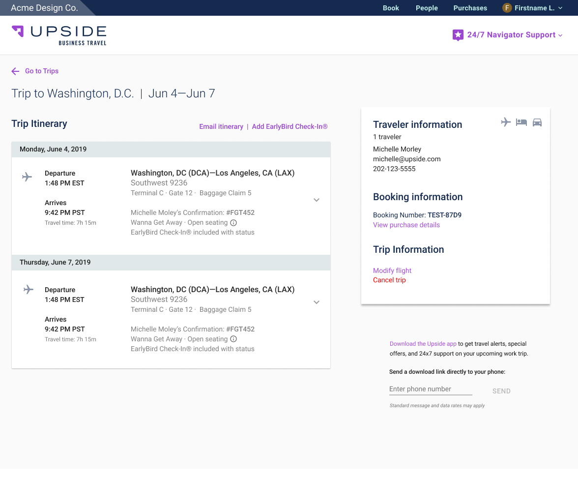
Task: Click the red Cancel trip link
Action: (x=389, y=280)
